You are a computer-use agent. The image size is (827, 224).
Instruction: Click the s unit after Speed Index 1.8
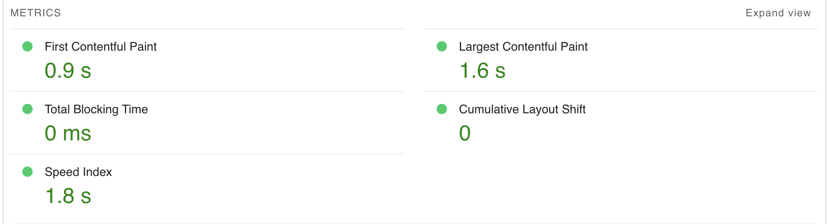[86, 197]
